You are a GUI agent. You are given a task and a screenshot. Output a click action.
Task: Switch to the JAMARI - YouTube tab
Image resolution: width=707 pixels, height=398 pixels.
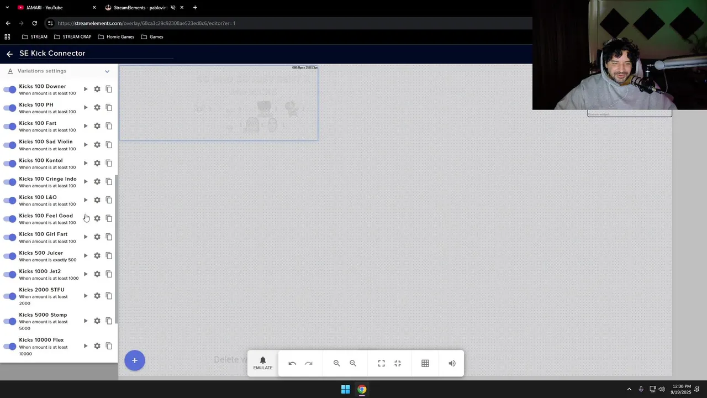click(56, 7)
